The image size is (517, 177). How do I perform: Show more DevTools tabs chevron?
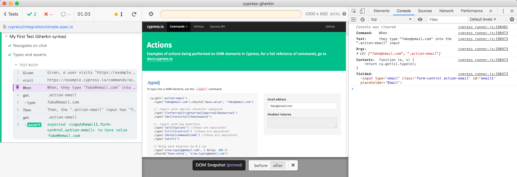pos(491,11)
